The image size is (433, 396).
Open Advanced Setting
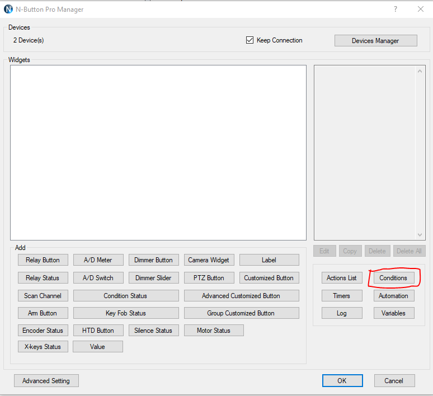coord(46,381)
